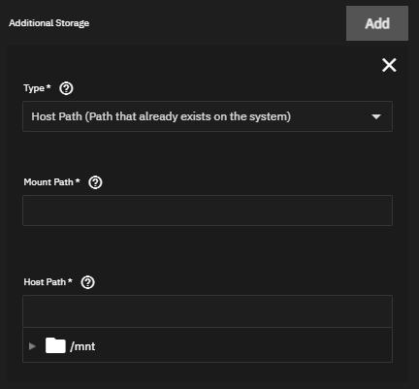Choose the /mnt path label in the tree
Image resolution: width=419 pixels, height=389 pixels.
(82, 346)
